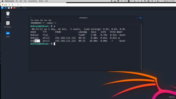The image size is (176, 99).
Task: Launch Firefox from the Kali panel
Action: tap(14, 8)
